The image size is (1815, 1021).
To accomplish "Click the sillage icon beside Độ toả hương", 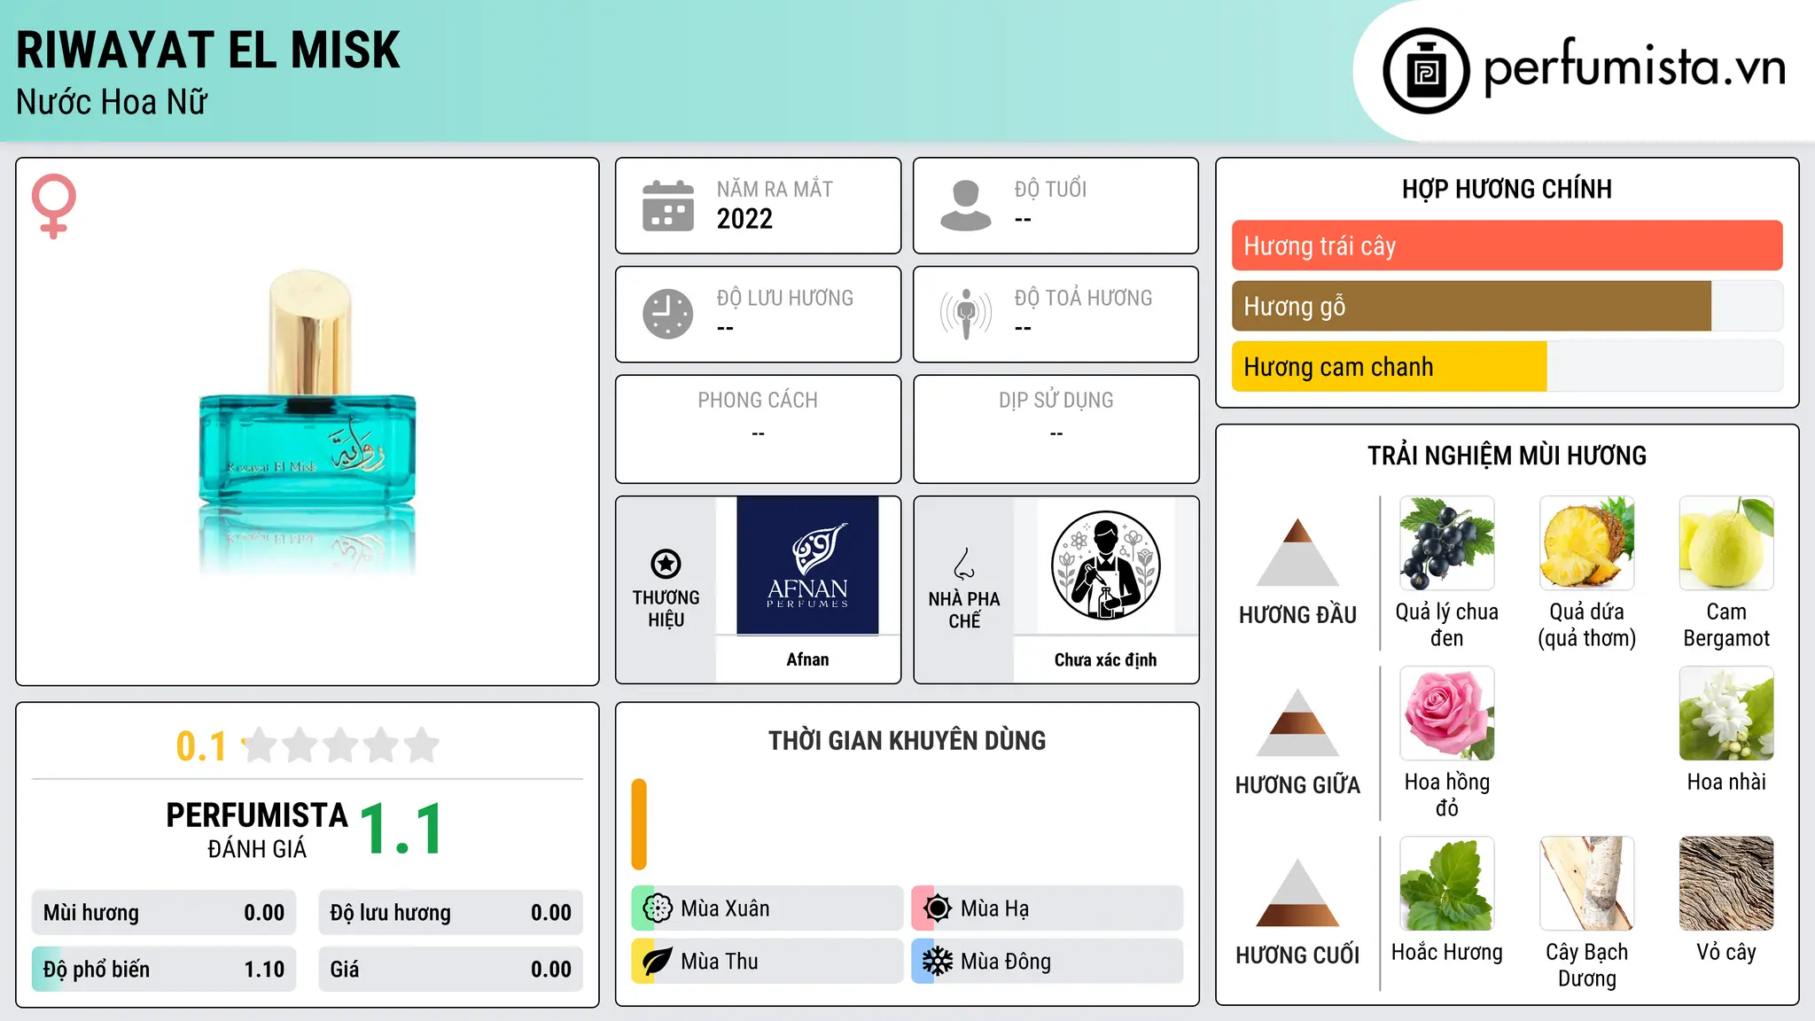I will 965,314.
